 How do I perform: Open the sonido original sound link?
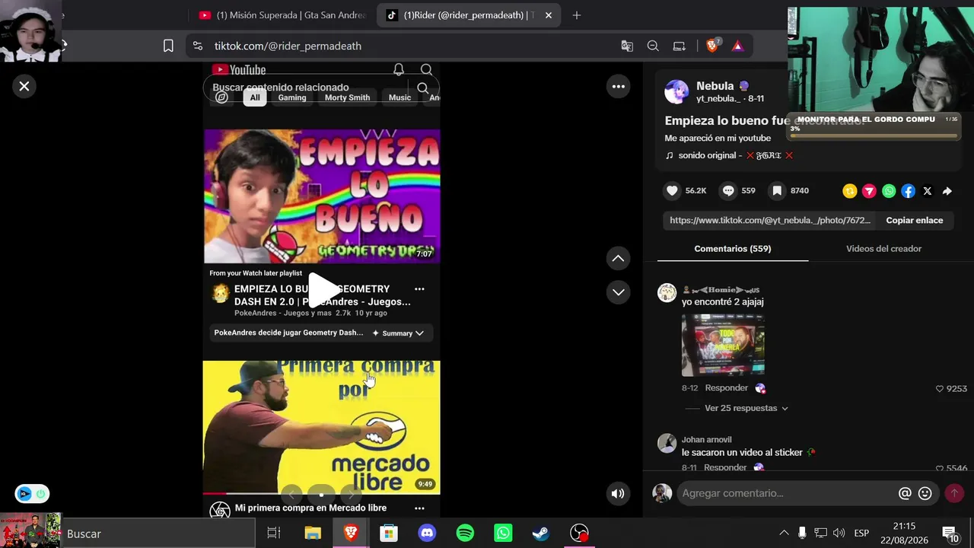[x=729, y=155]
